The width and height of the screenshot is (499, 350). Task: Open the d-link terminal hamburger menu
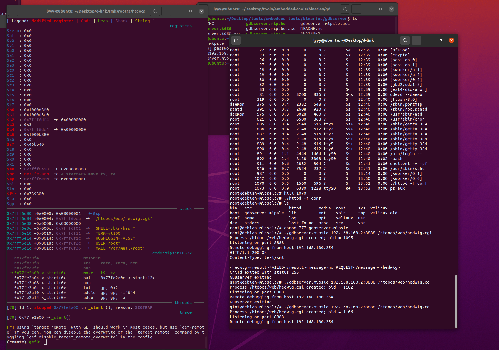(x=416, y=40)
